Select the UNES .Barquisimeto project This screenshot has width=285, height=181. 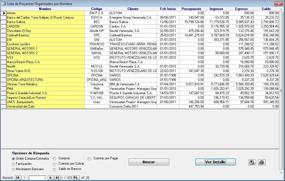[x=45, y=102]
